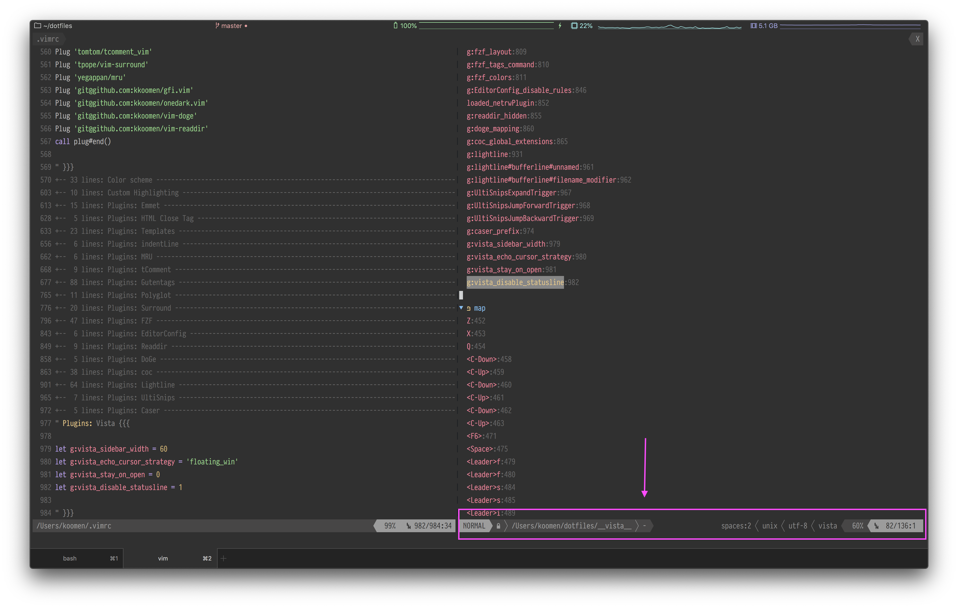Open a new terminal tab with plus
This screenshot has width=958, height=608.
223,558
